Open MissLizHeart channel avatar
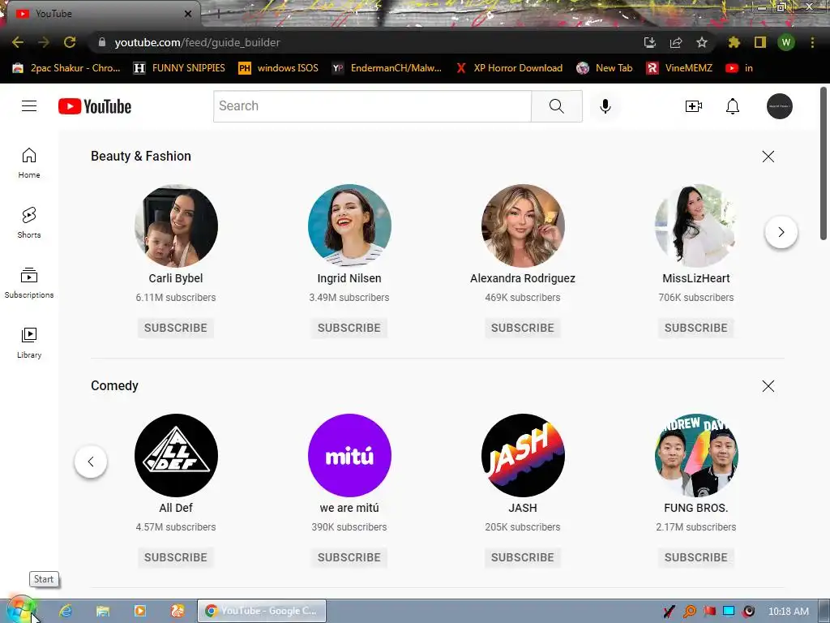 [x=696, y=226]
